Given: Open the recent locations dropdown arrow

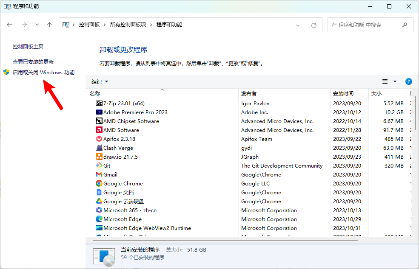Looking at the screenshot, I should pos(37,25).
